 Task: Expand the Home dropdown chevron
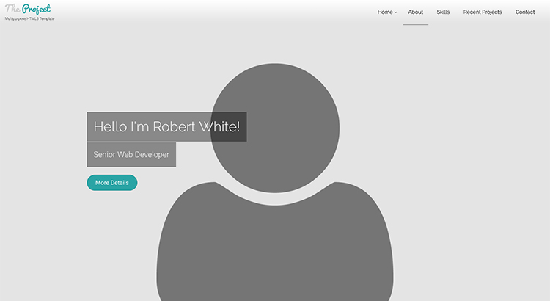pos(396,12)
